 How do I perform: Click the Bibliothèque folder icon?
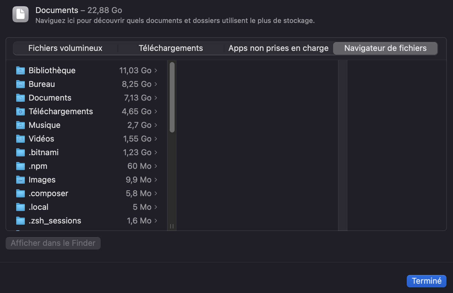point(20,70)
